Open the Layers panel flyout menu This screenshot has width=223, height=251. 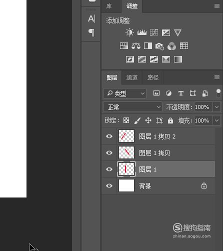217,77
